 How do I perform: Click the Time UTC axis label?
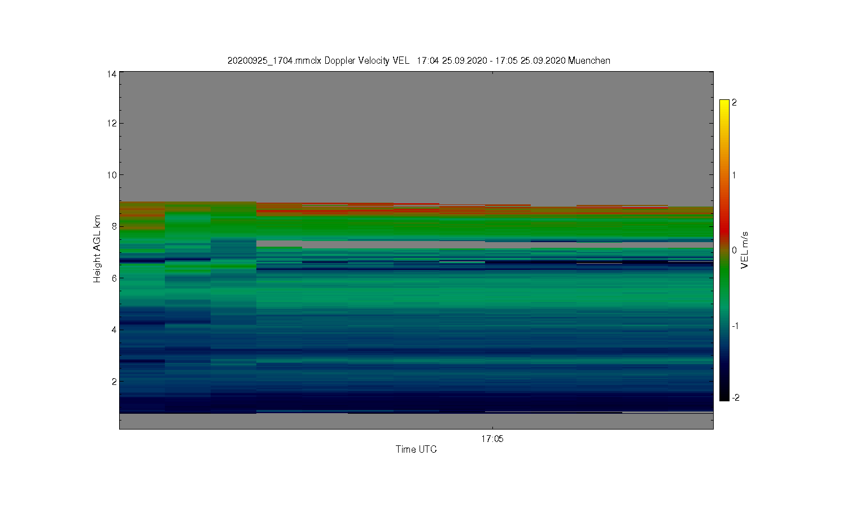click(416, 449)
